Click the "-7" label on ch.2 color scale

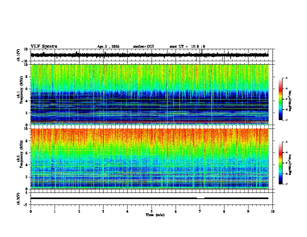coord(286,184)
